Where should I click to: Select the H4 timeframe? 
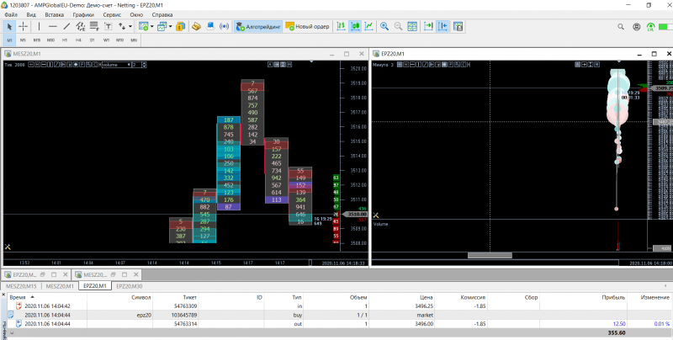click(78, 40)
